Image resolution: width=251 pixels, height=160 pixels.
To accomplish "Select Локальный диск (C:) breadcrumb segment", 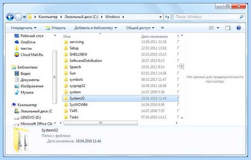I will pos(81,17).
